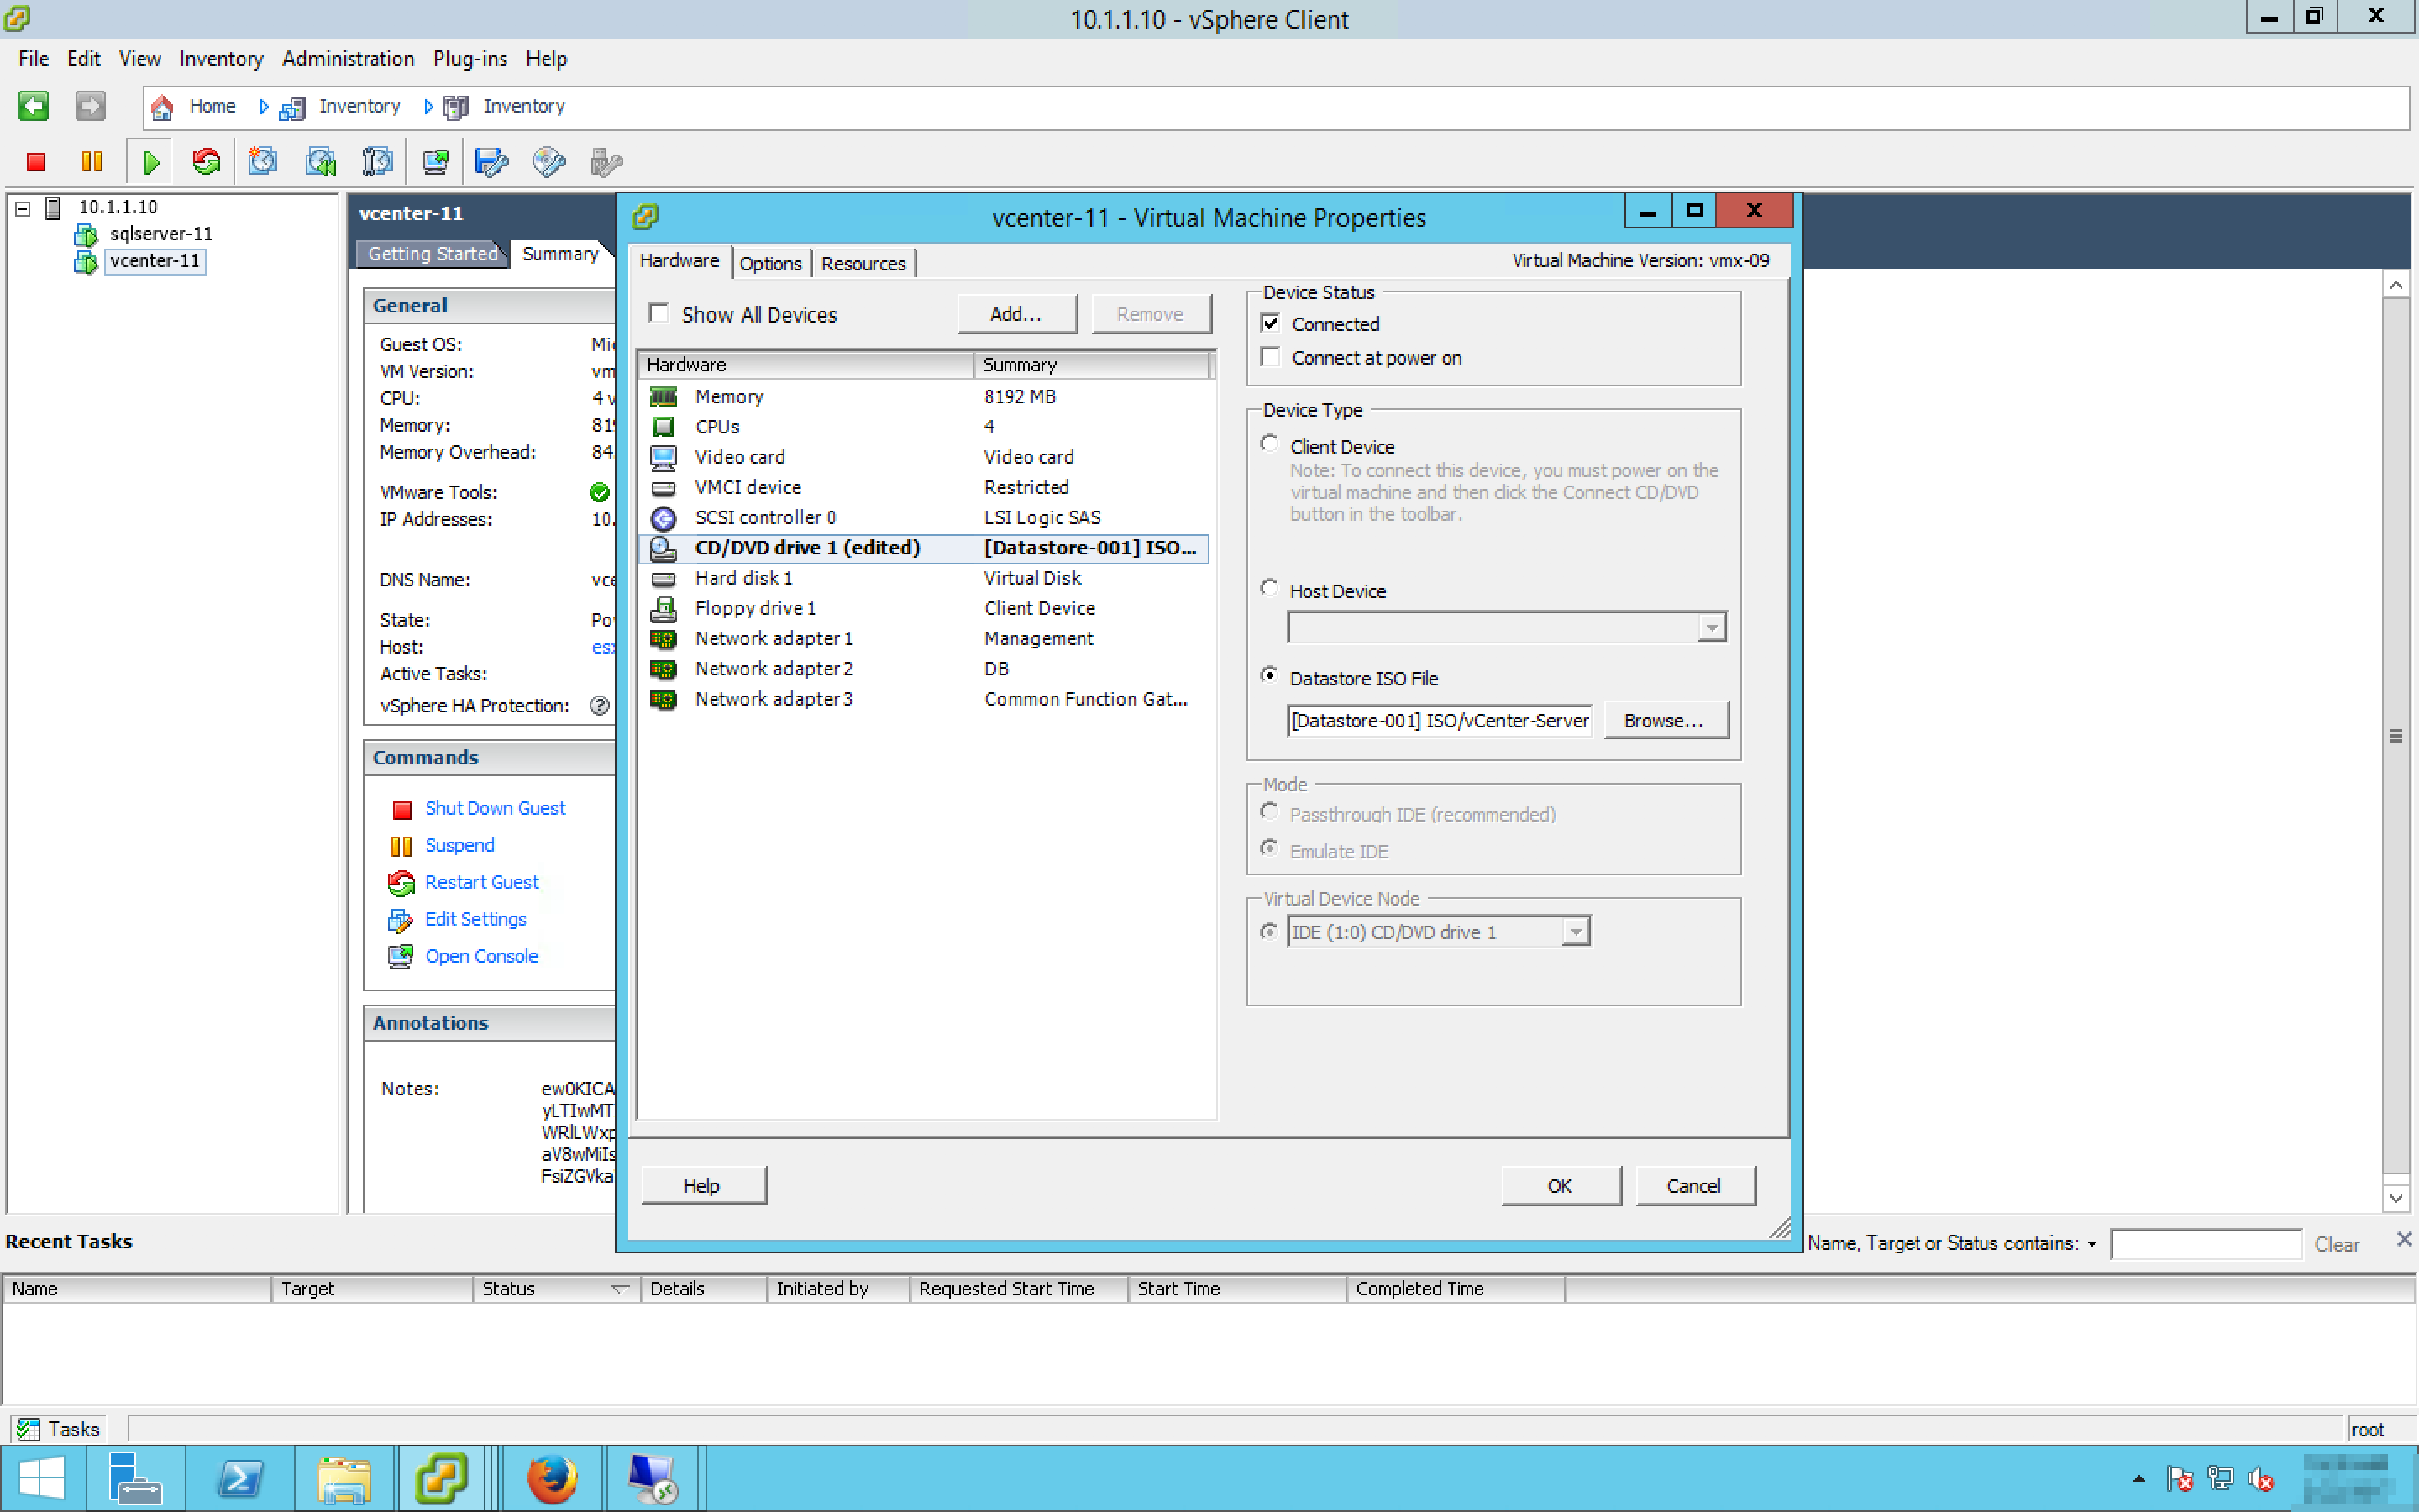Select the Client Device radio button
The height and width of the screenshot is (1512, 2419).
(1269, 444)
